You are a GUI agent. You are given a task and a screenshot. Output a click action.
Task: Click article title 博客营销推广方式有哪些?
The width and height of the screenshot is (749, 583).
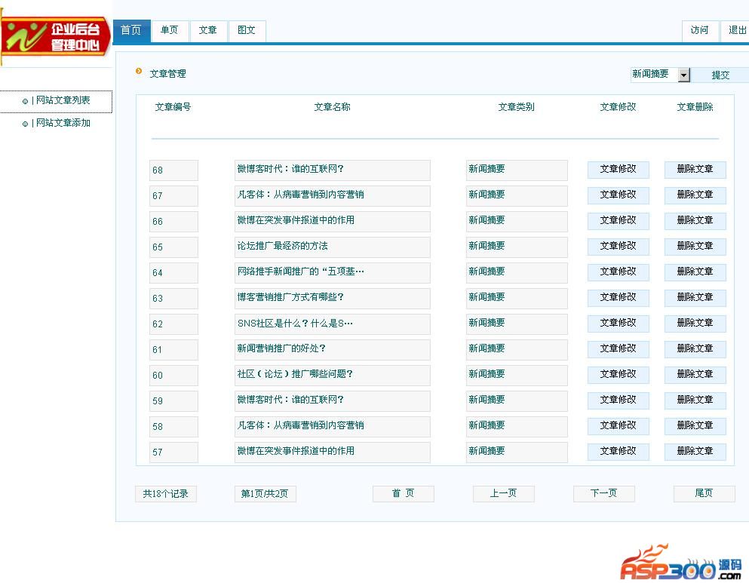332,298
